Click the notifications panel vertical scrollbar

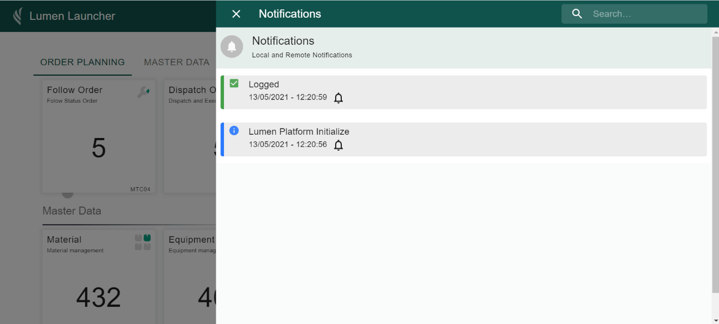click(x=715, y=164)
